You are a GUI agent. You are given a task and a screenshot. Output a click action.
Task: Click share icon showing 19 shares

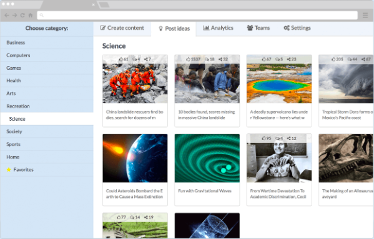click(145, 217)
